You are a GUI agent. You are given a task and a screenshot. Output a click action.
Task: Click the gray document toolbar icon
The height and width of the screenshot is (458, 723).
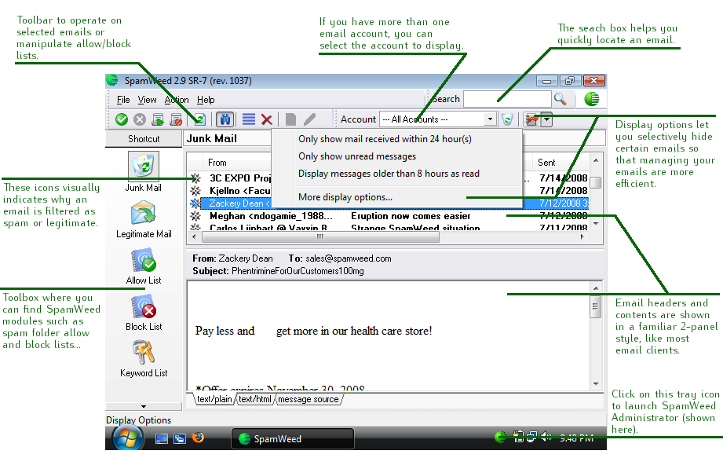click(290, 120)
